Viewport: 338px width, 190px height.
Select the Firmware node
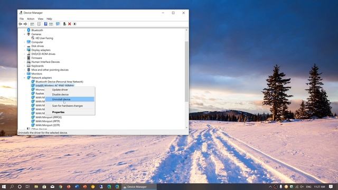click(x=36, y=58)
